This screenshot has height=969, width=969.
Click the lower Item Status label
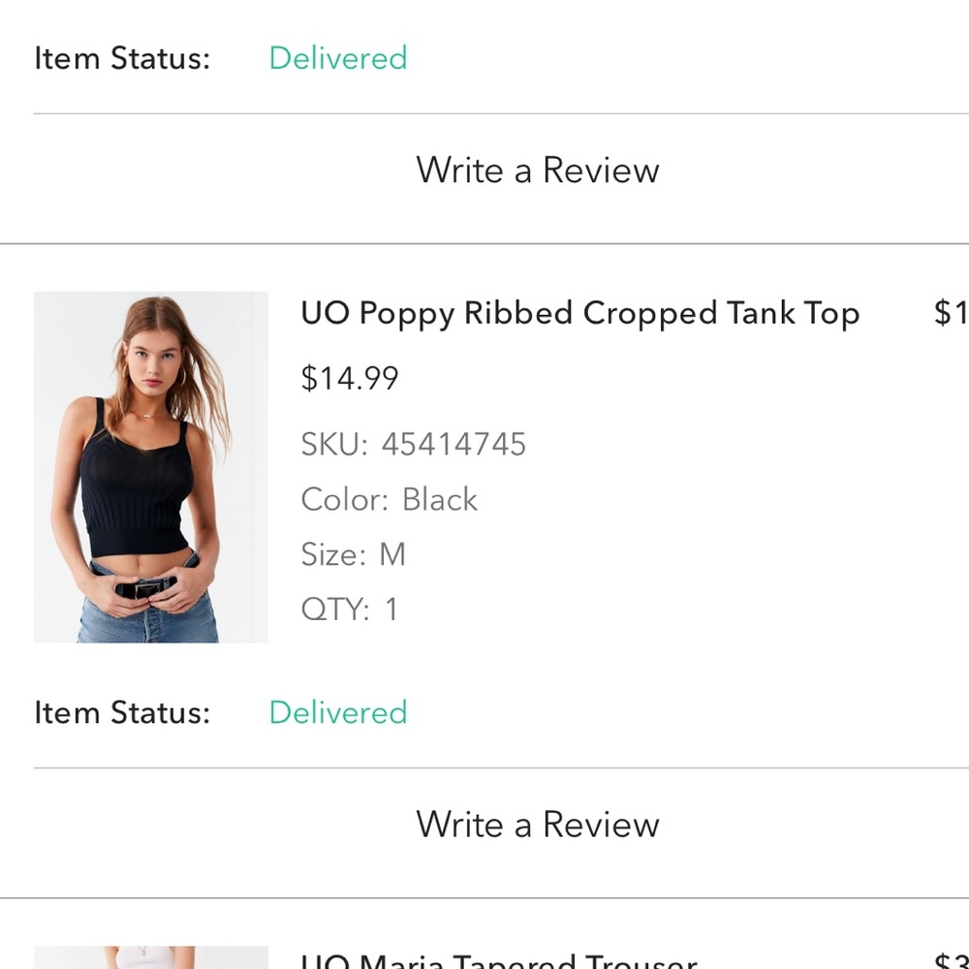(x=123, y=712)
